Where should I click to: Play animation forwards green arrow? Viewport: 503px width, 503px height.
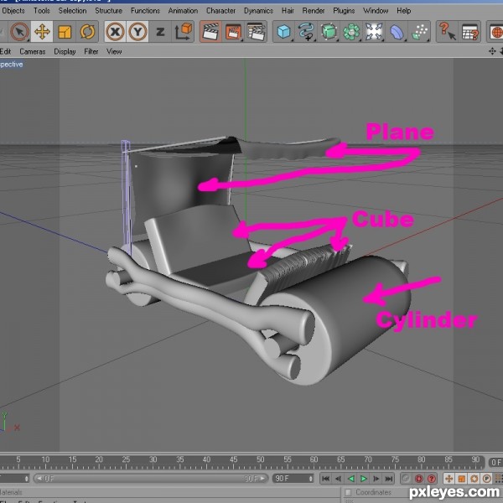tap(364, 479)
